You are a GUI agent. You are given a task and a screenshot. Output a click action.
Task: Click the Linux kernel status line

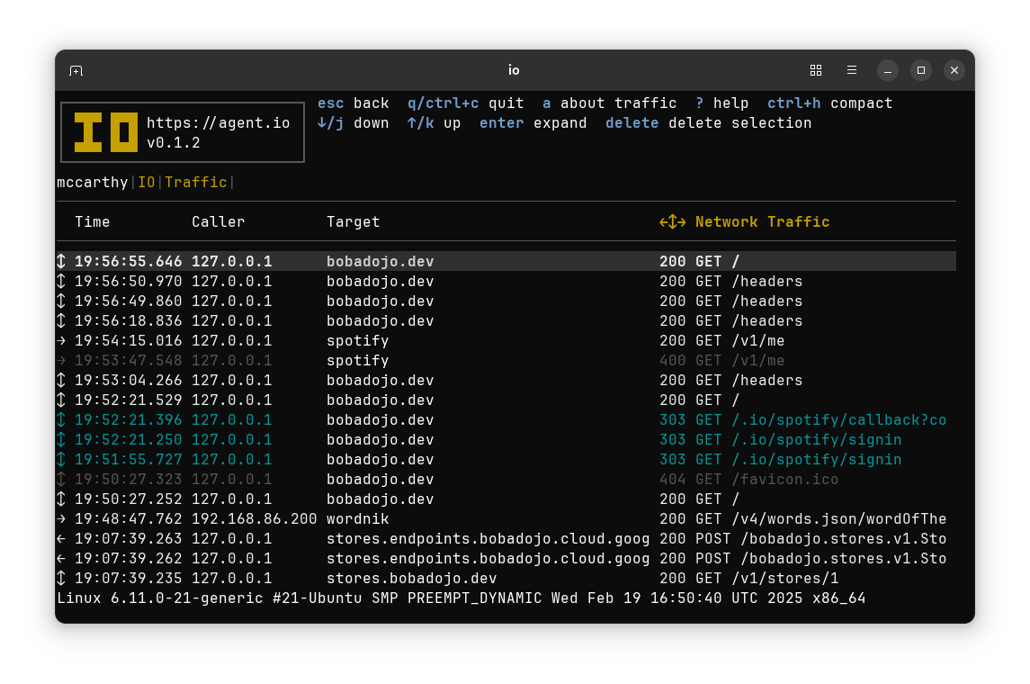pyautogui.click(x=461, y=598)
